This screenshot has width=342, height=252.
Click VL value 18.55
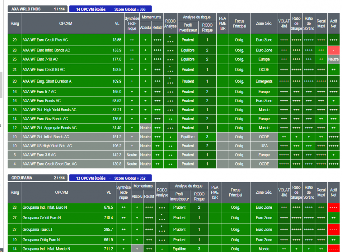[117, 40]
